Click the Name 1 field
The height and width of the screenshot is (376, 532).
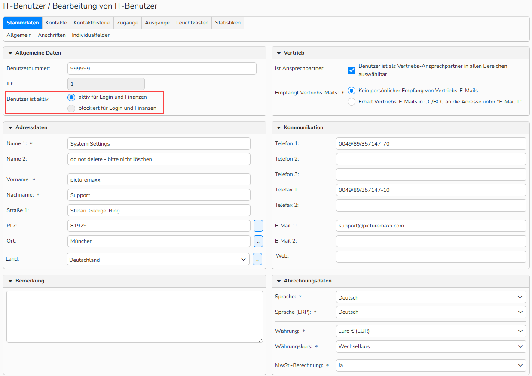159,143
